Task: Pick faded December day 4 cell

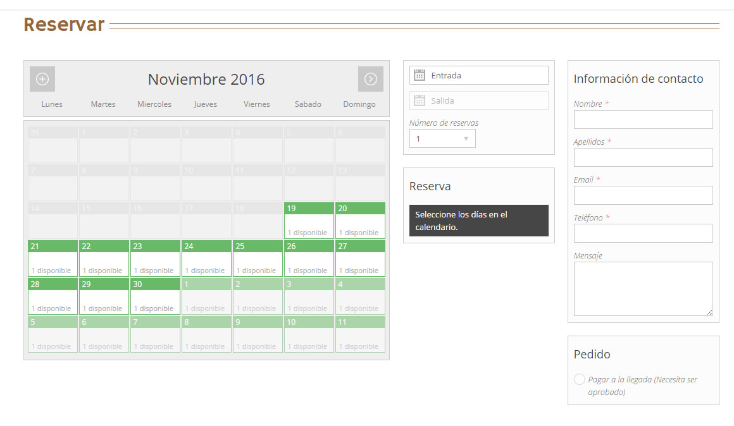Action: pos(361,296)
